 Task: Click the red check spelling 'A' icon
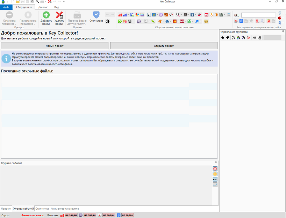[200, 15]
